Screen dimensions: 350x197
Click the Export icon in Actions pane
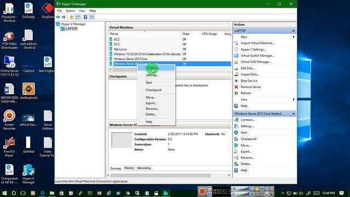pyautogui.click(x=236, y=152)
